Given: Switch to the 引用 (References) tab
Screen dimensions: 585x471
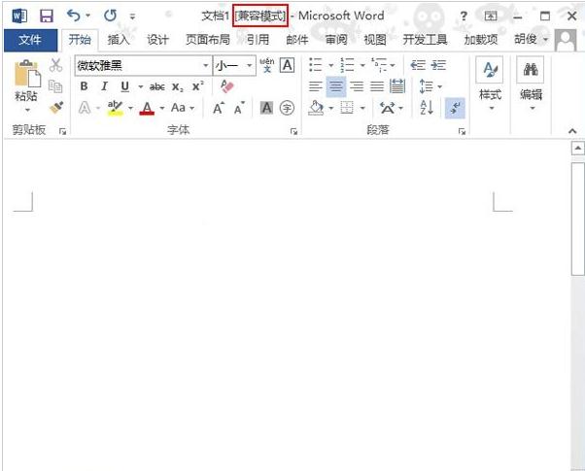Looking at the screenshot, I should (258, 40).
